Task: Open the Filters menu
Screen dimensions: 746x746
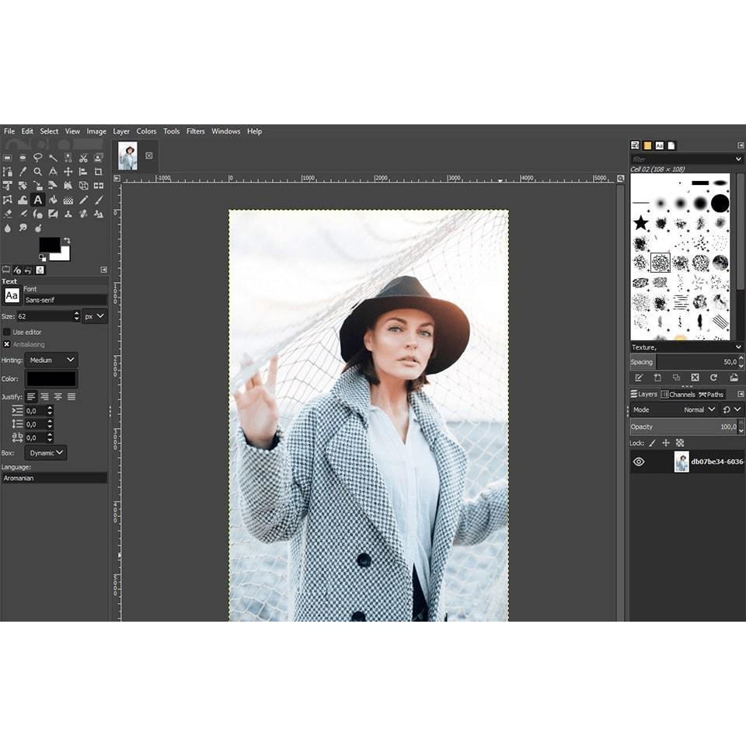Action: (x=195, y=131)
